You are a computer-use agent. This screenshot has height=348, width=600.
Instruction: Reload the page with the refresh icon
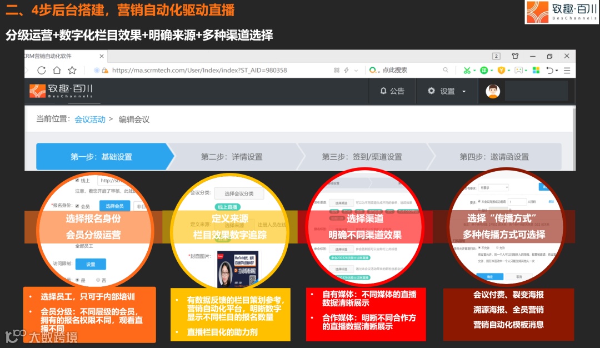tap(42, 71)
